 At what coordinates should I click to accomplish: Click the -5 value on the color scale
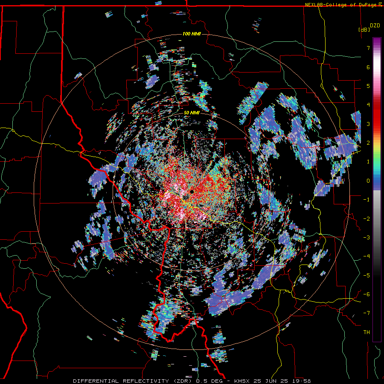click(367, 275)
